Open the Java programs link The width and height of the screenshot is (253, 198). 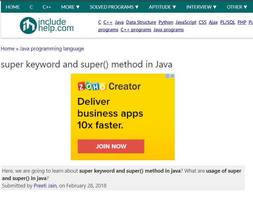[x=169, y=30]
